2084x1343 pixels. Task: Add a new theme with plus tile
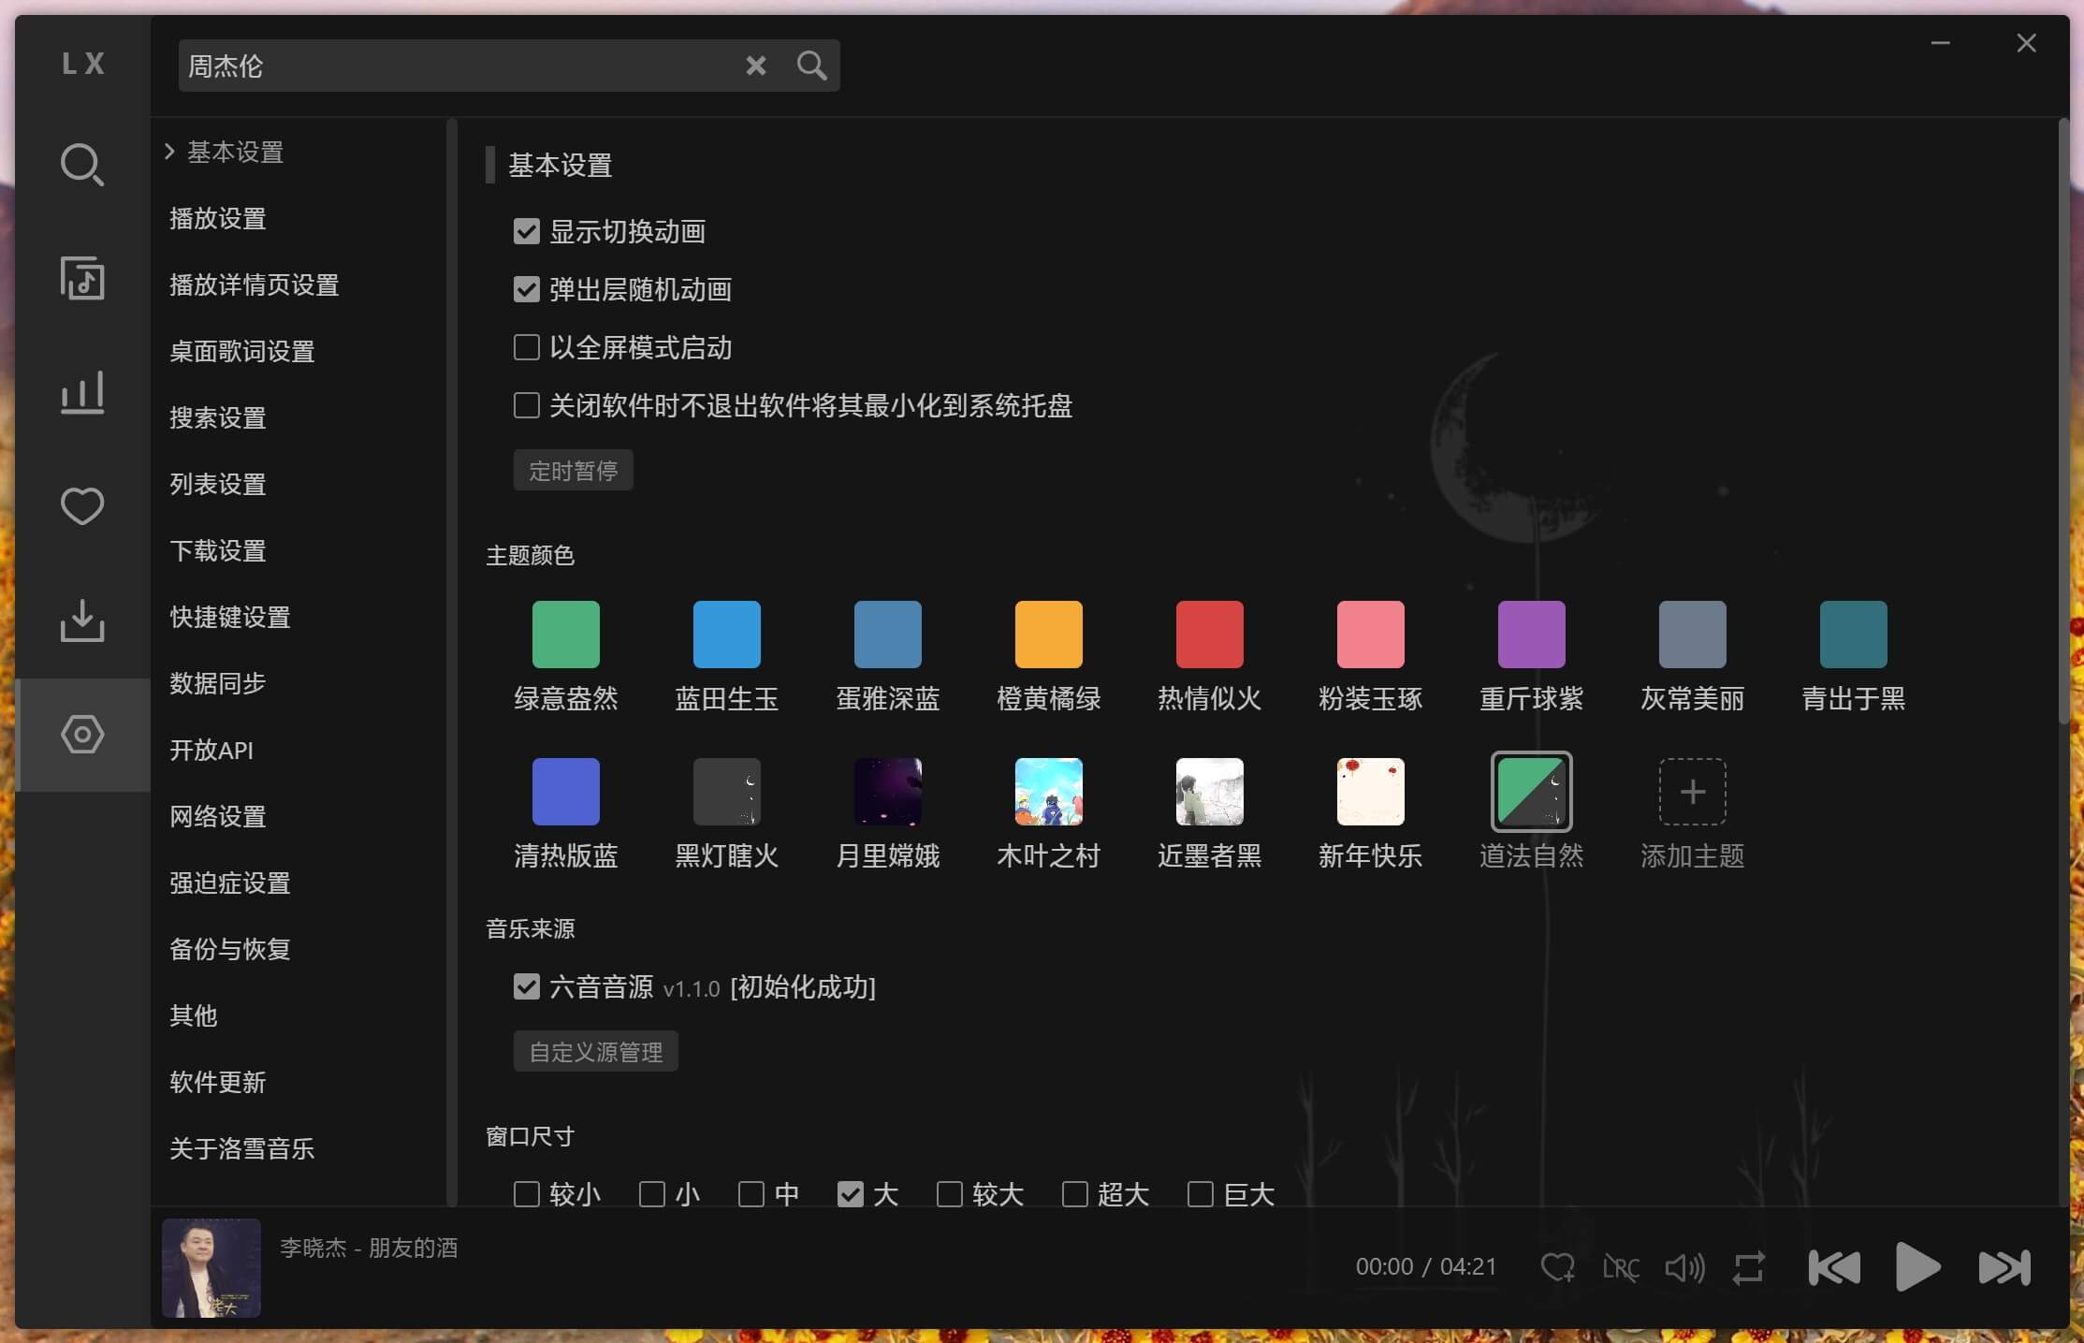pos(1692,792)
